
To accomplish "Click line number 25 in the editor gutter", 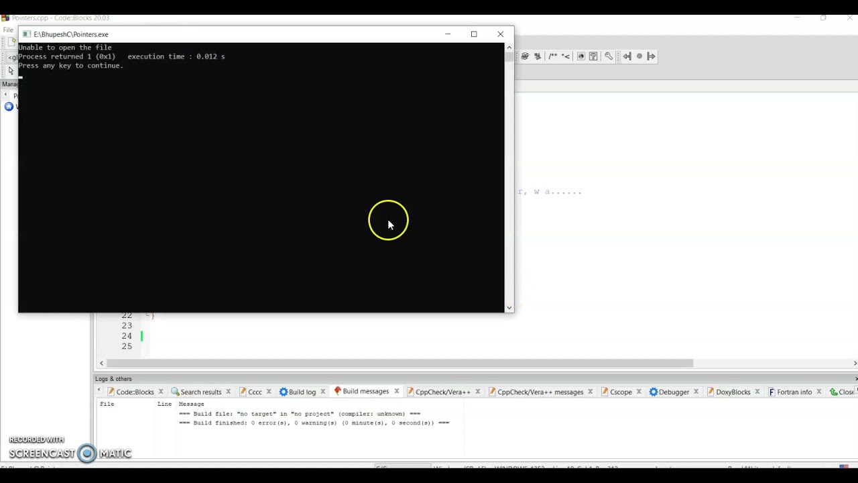I will click(127, 347).
